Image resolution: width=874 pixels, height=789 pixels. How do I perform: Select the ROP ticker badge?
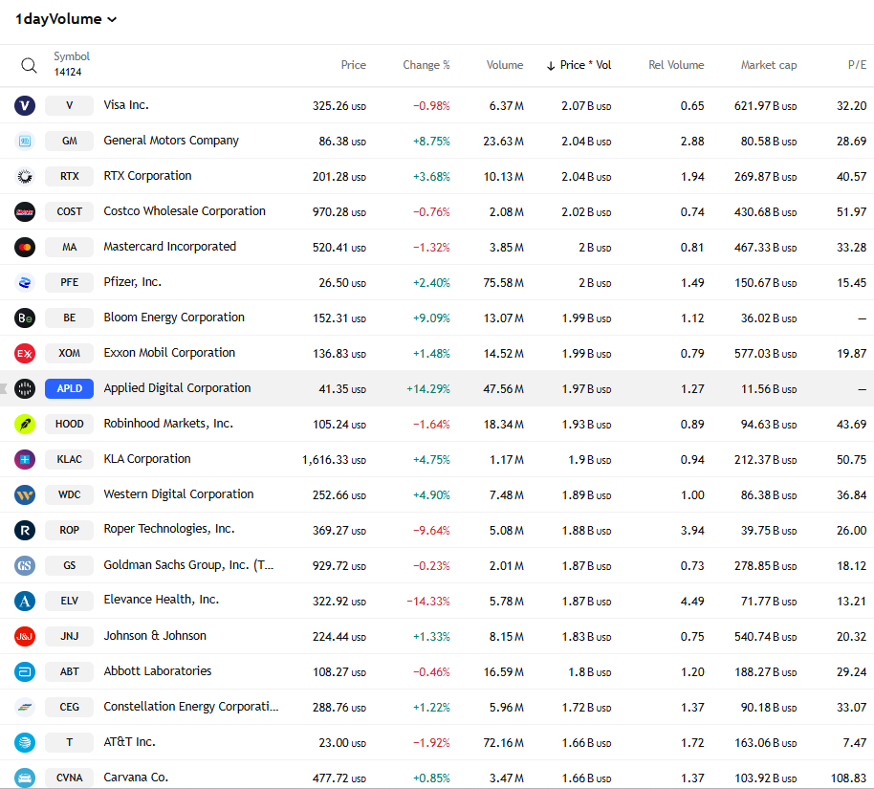69,530
